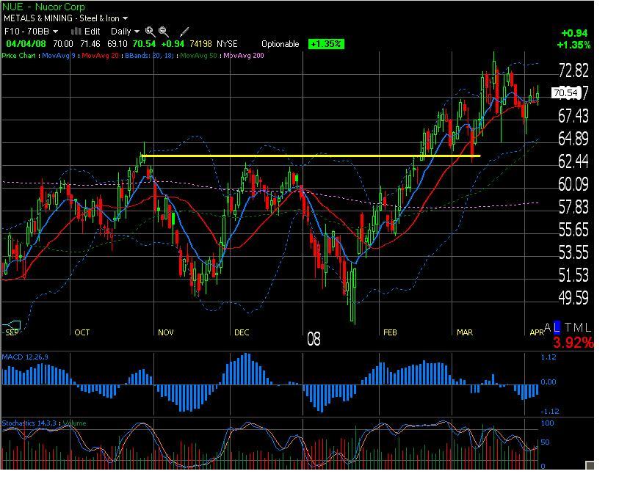Screen dimensions: 619x485
Task: Click the last price 70.54 in data row
Action: (x=144, y=44)
